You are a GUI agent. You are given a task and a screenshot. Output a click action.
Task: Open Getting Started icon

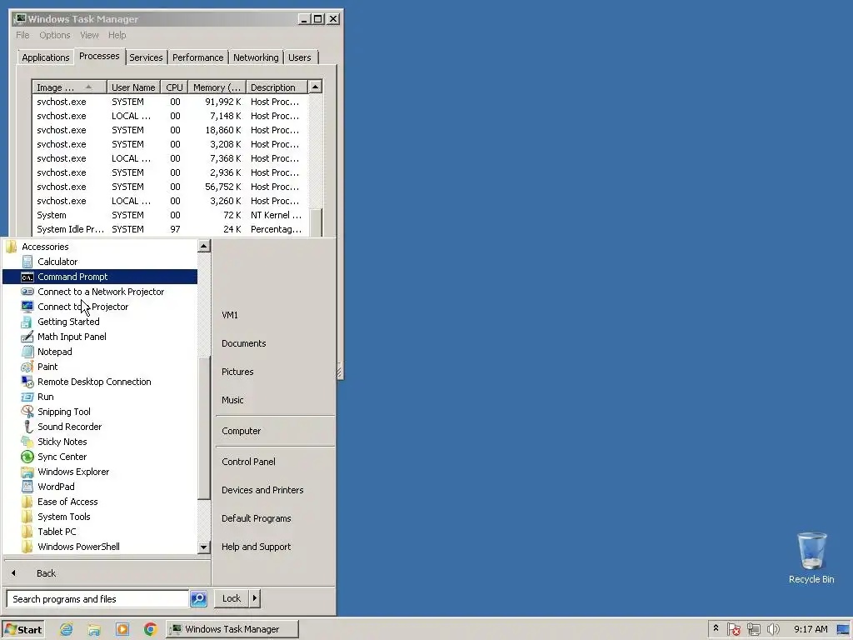[x=27, y=322]
